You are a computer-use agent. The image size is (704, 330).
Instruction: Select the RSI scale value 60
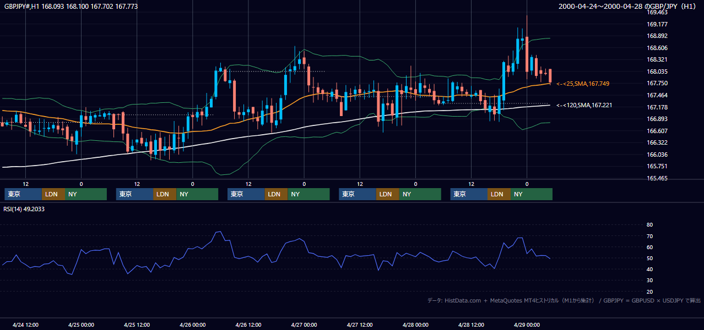650,247
